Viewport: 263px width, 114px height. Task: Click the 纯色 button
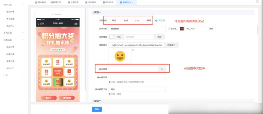click(x=118, y=37)
